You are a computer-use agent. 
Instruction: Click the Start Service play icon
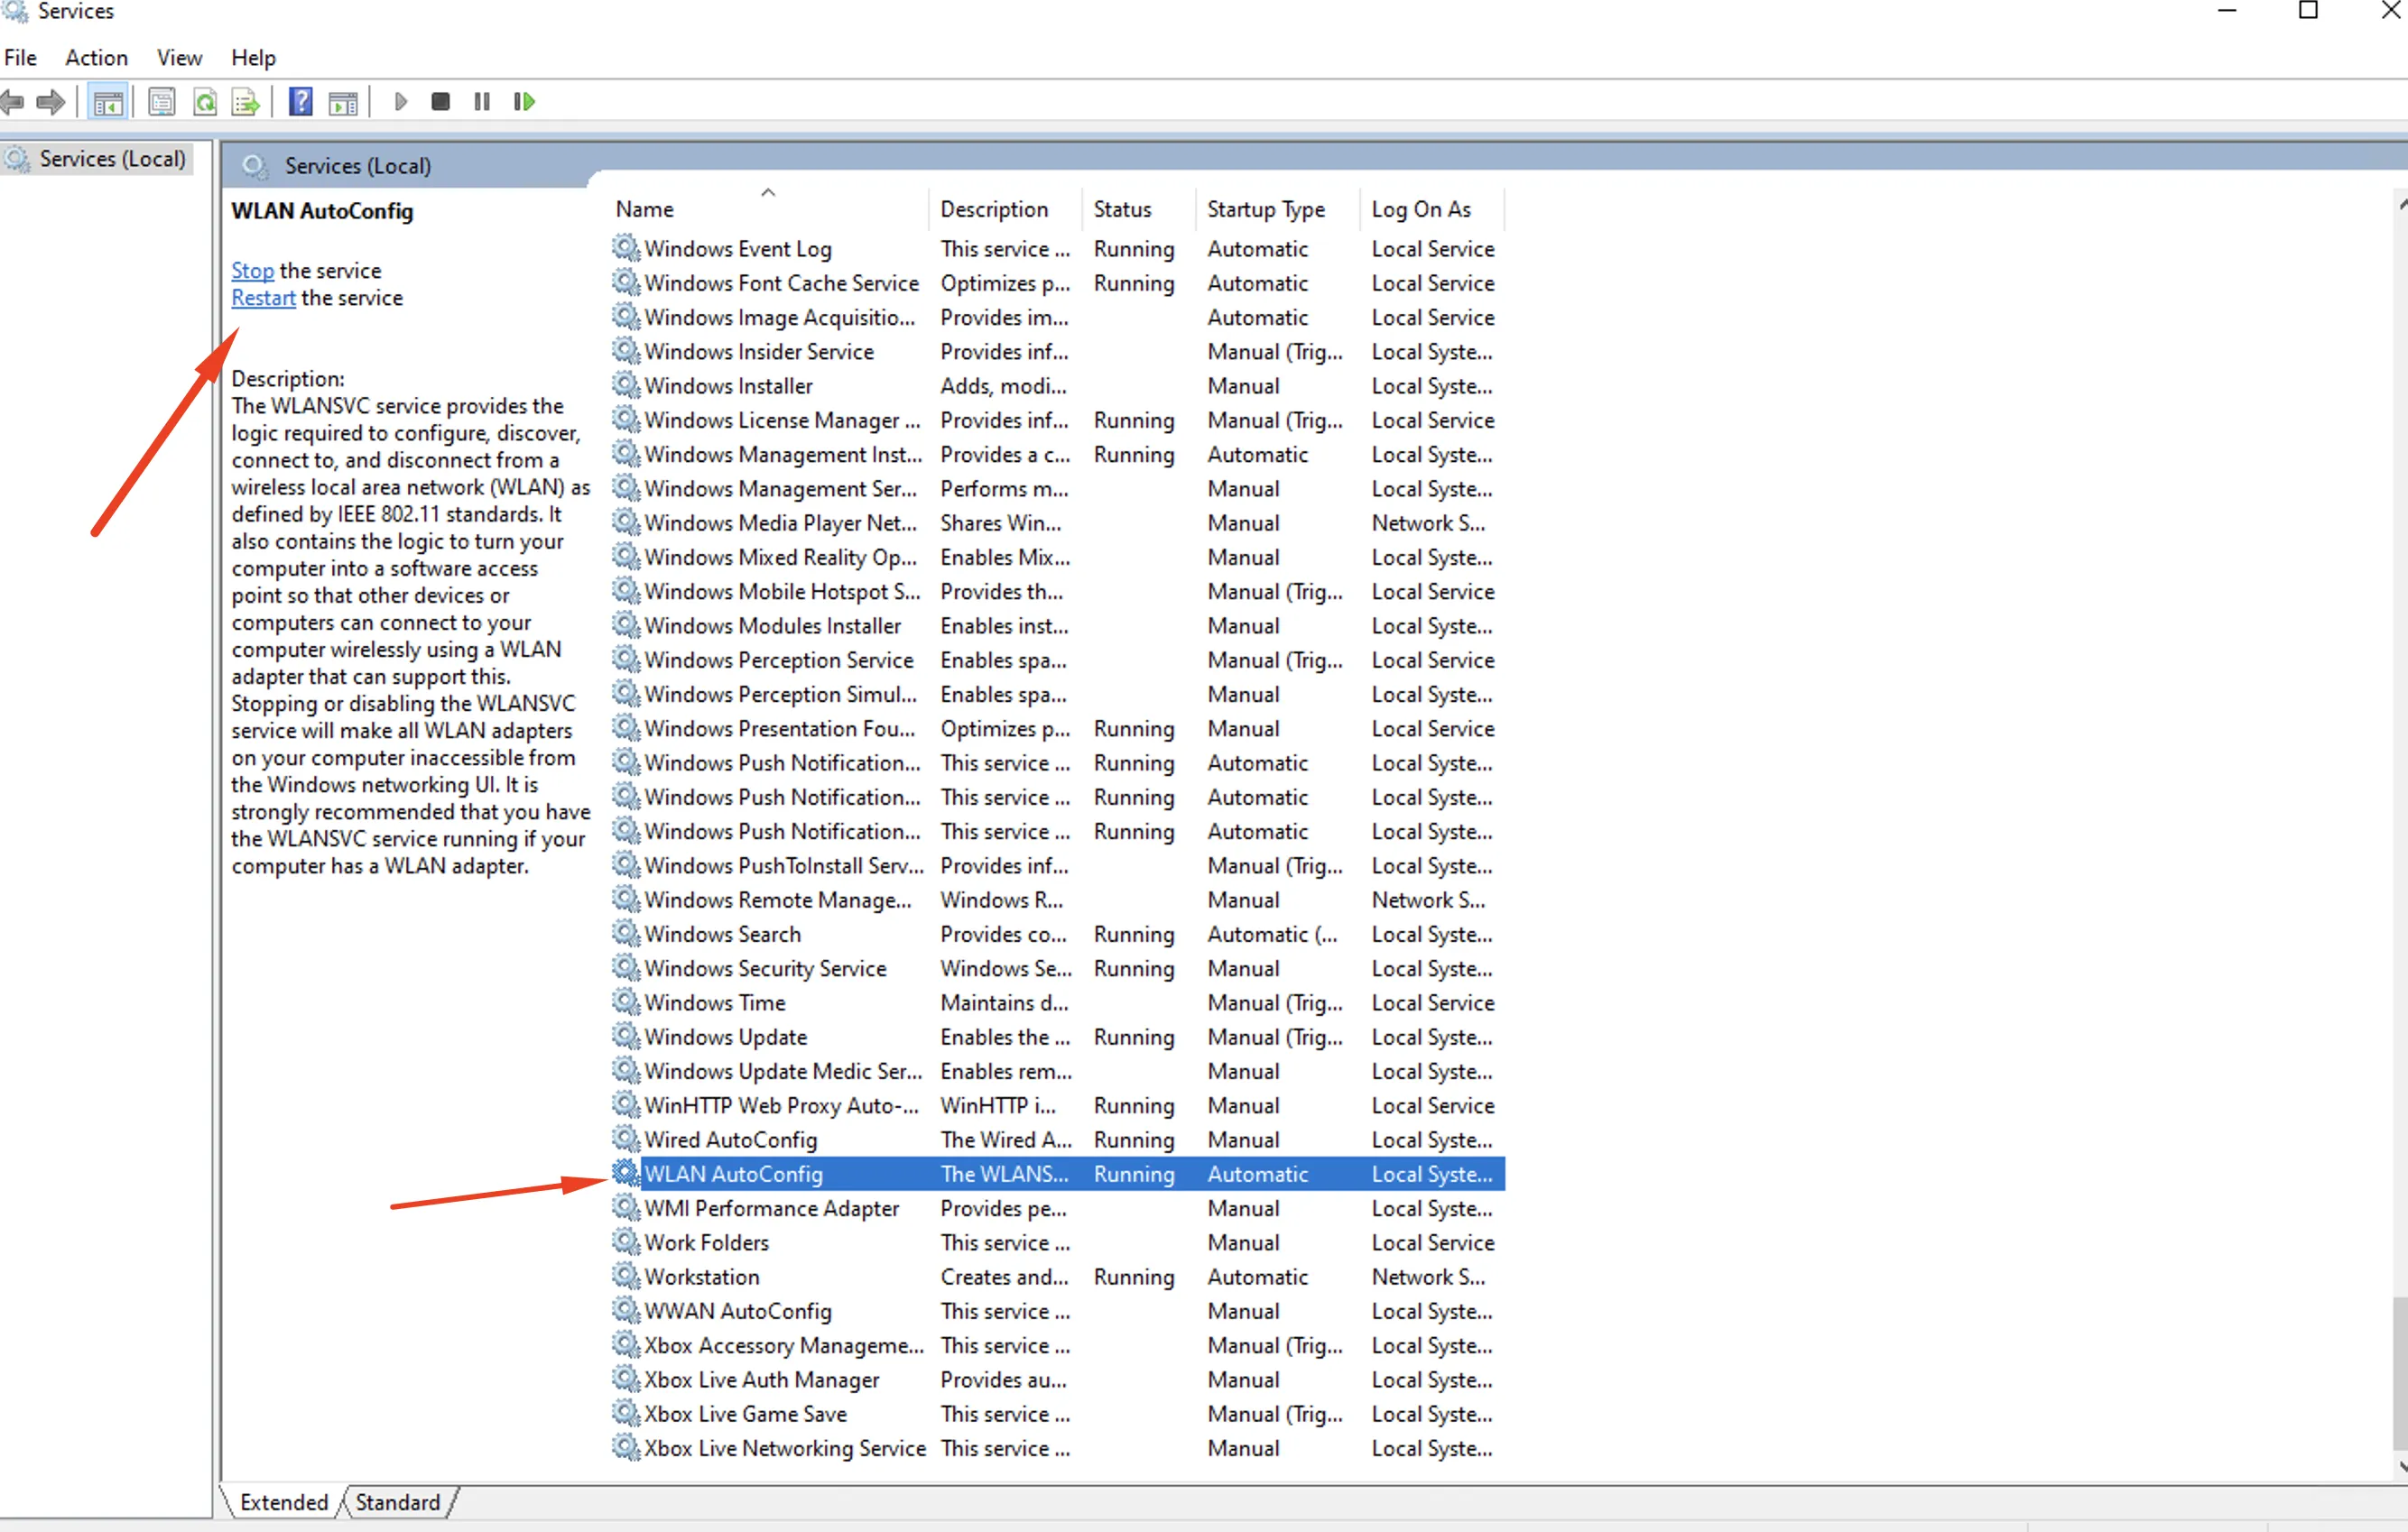(x=401, y=102)
